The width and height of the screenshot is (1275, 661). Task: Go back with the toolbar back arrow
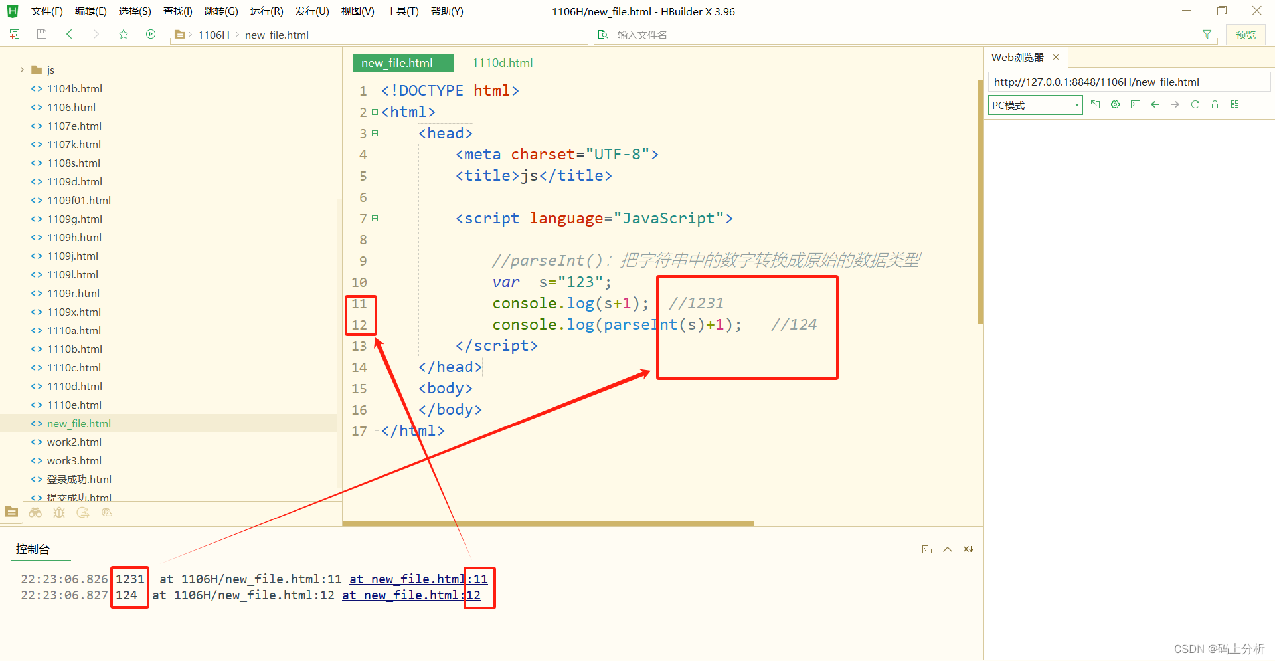click(x=69, y=34)
